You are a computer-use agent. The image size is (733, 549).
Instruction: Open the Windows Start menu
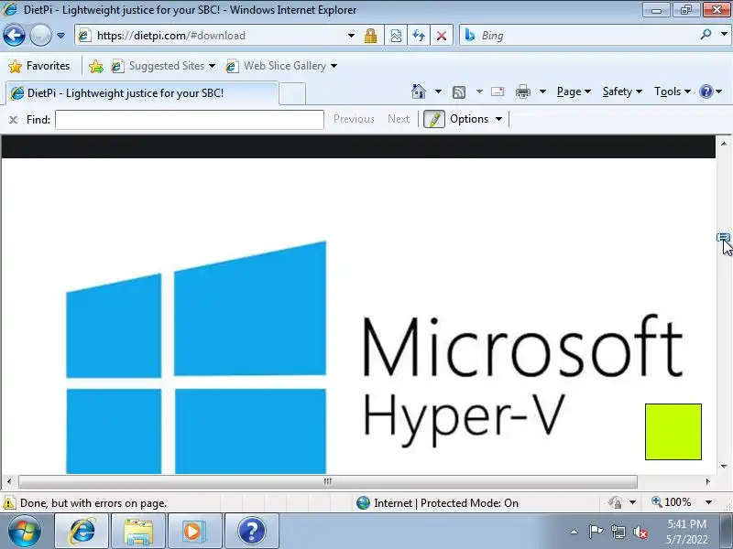[25, 532]
